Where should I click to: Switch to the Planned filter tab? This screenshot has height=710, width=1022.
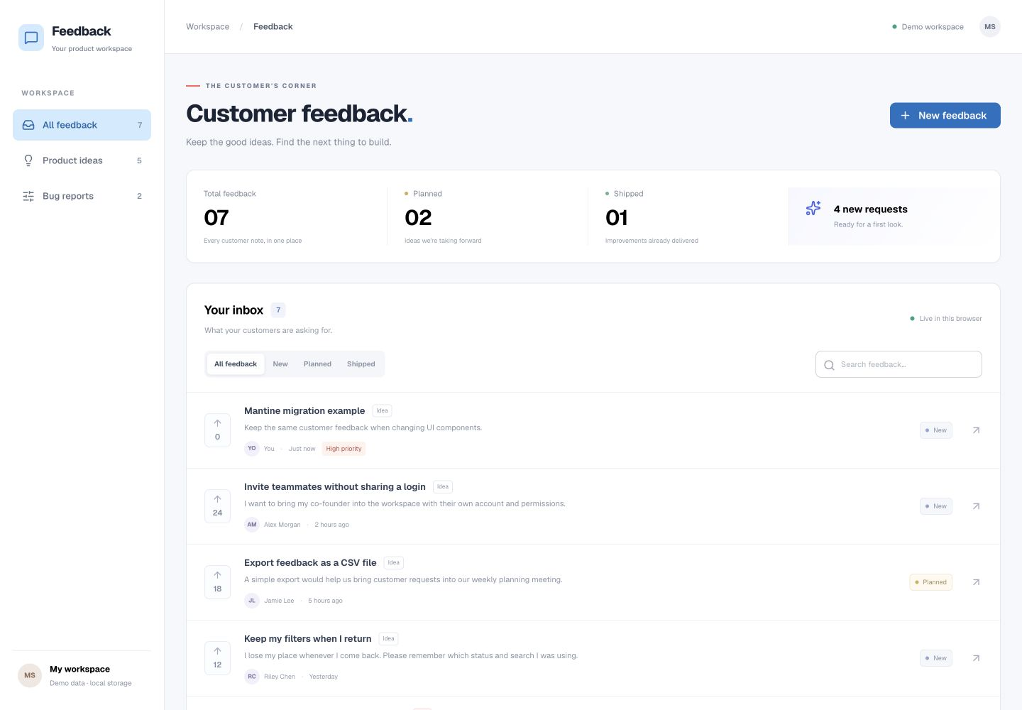click(x=317, y=364)
